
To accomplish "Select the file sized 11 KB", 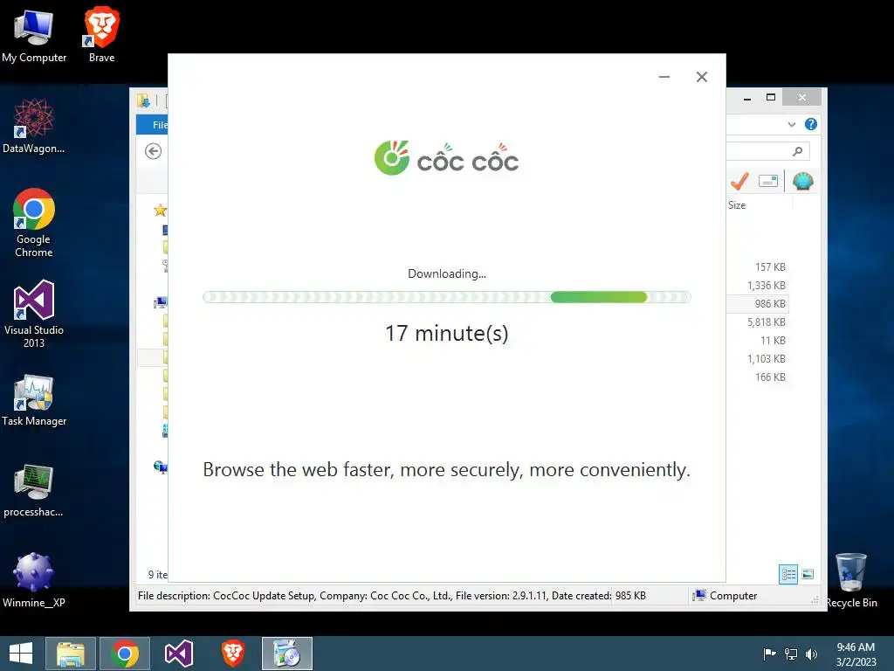I will click(774, 341).
